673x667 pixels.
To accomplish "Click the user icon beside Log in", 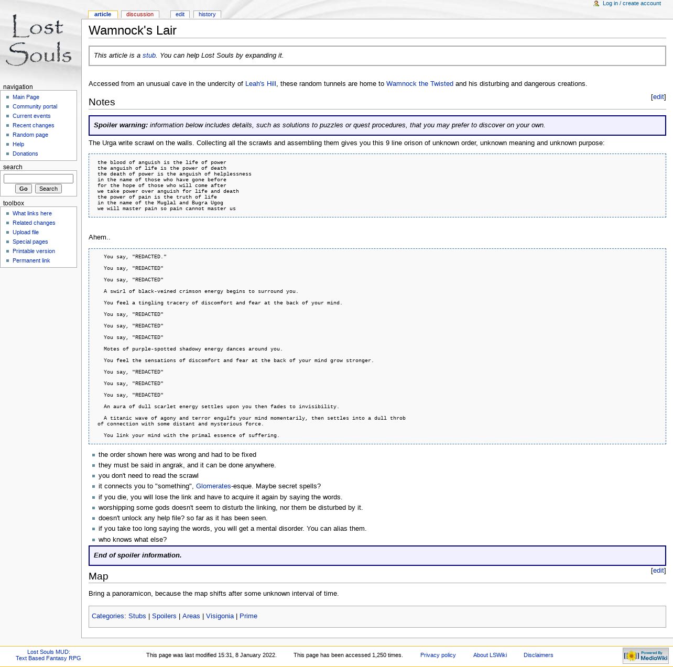I will tap(596, 4).
